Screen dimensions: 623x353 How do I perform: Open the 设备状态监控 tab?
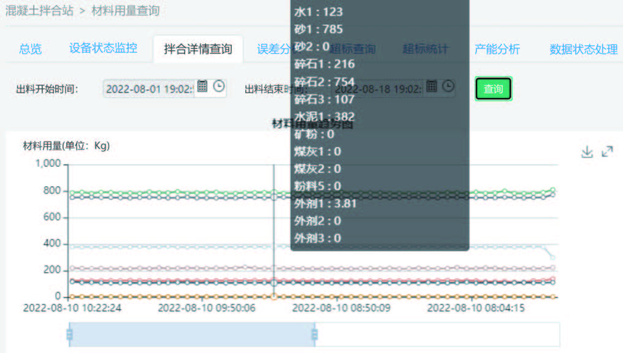103,48
